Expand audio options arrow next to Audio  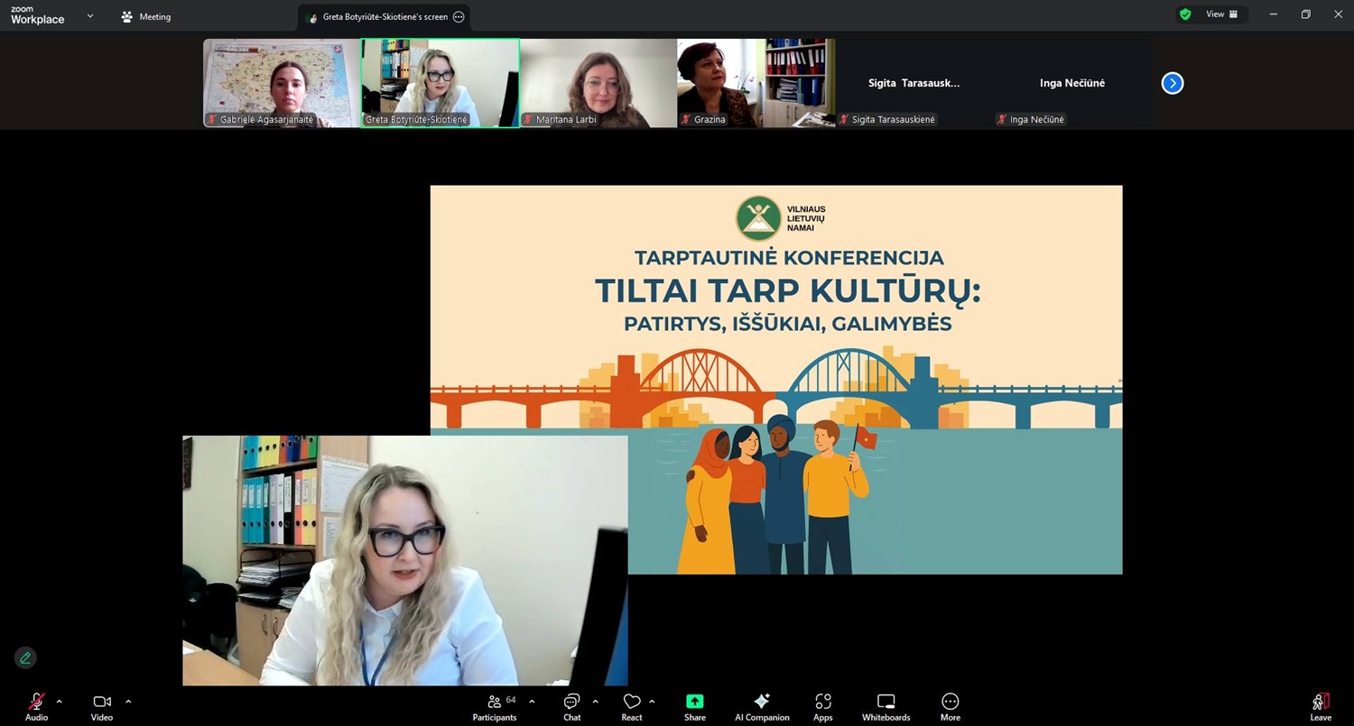click(60, 702)
